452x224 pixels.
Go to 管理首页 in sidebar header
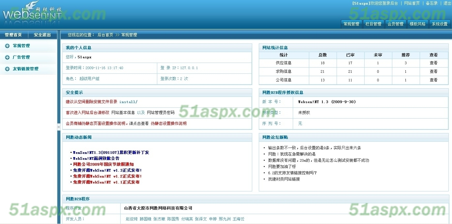click(13, 35)
